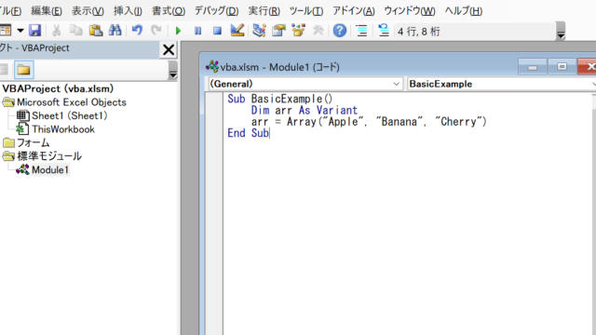Open the 編集(E) menu

pos(47,11)
